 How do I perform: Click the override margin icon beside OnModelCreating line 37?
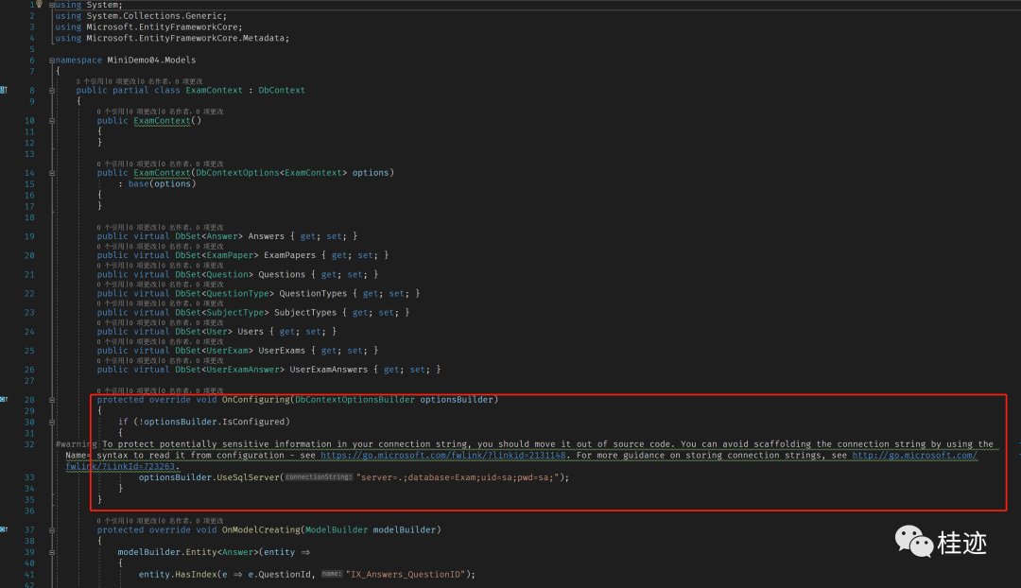coord(4,529)
